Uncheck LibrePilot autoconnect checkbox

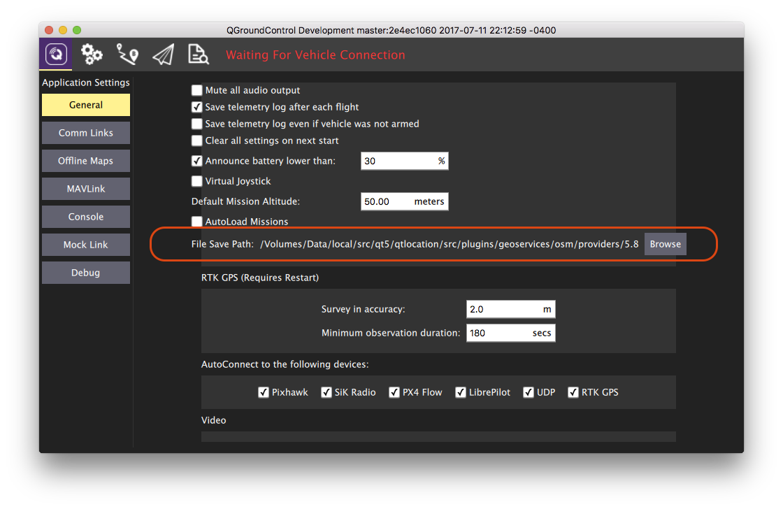[461, 392]
